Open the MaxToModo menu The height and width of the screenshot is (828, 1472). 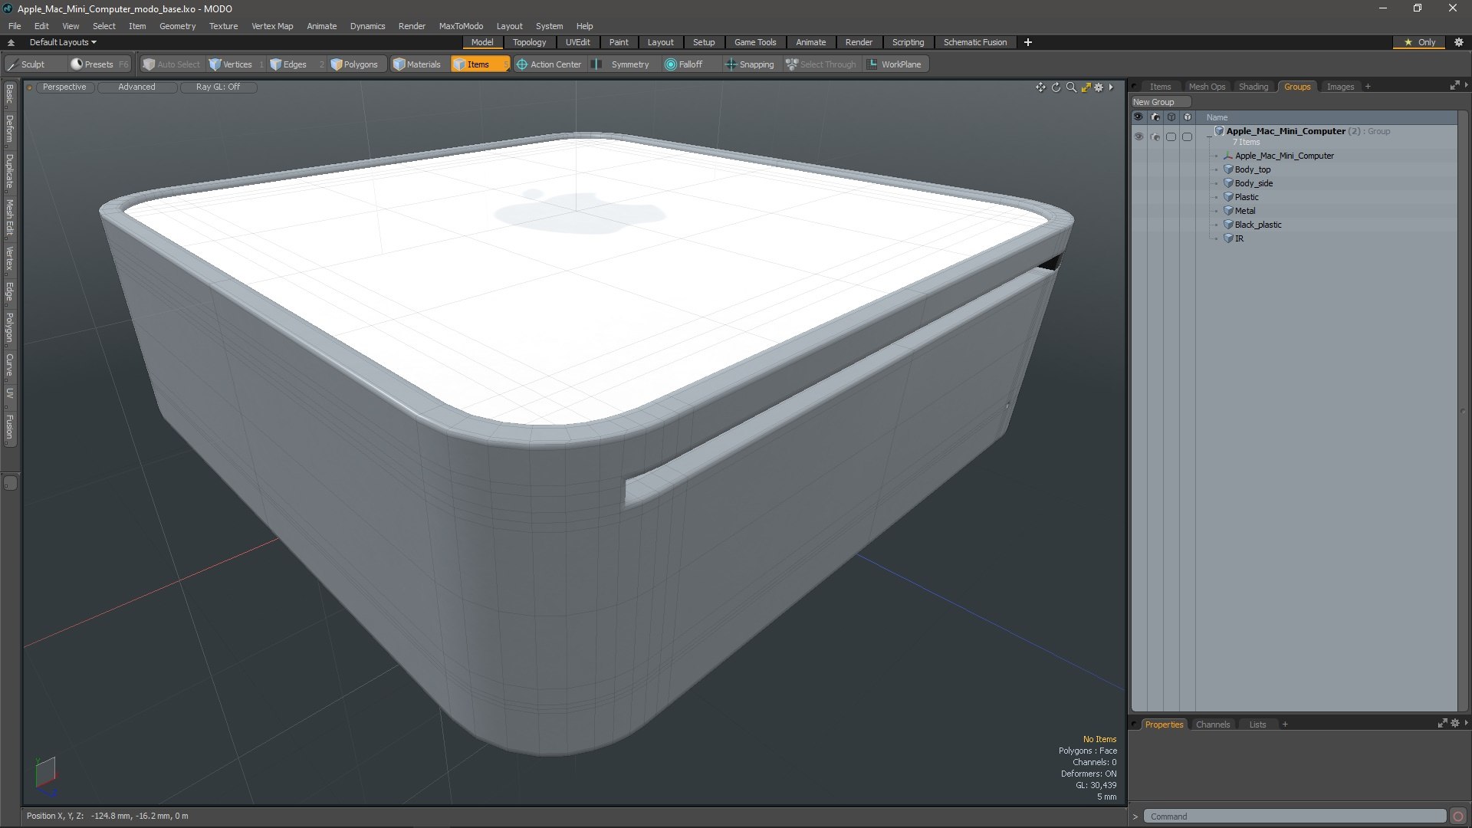pyautogui.click(x=461, y=26)
